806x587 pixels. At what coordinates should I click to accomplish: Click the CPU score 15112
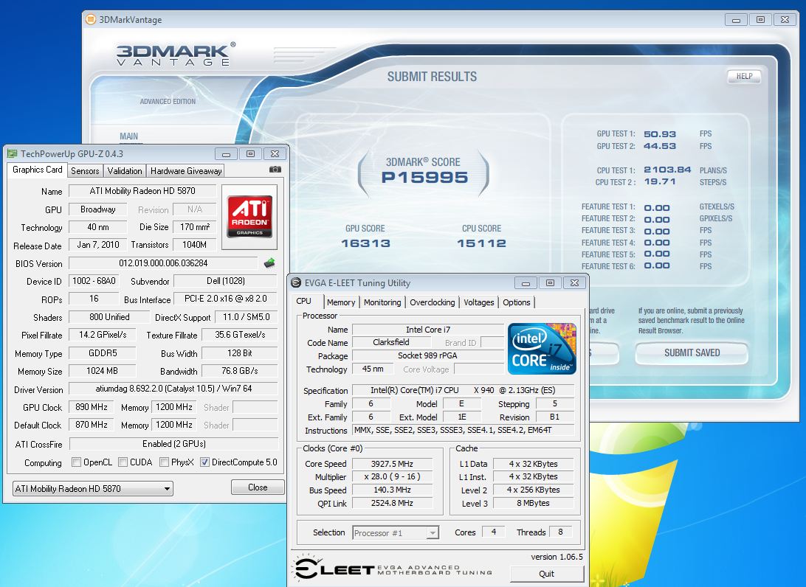[482, 243]
